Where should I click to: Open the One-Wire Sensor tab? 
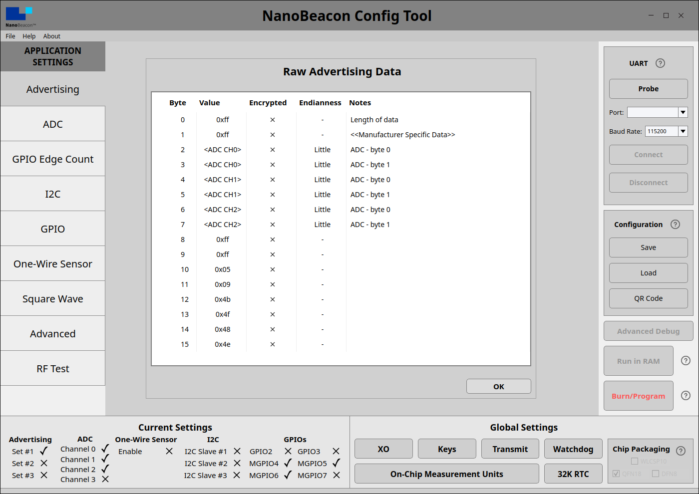pos(53,264)
